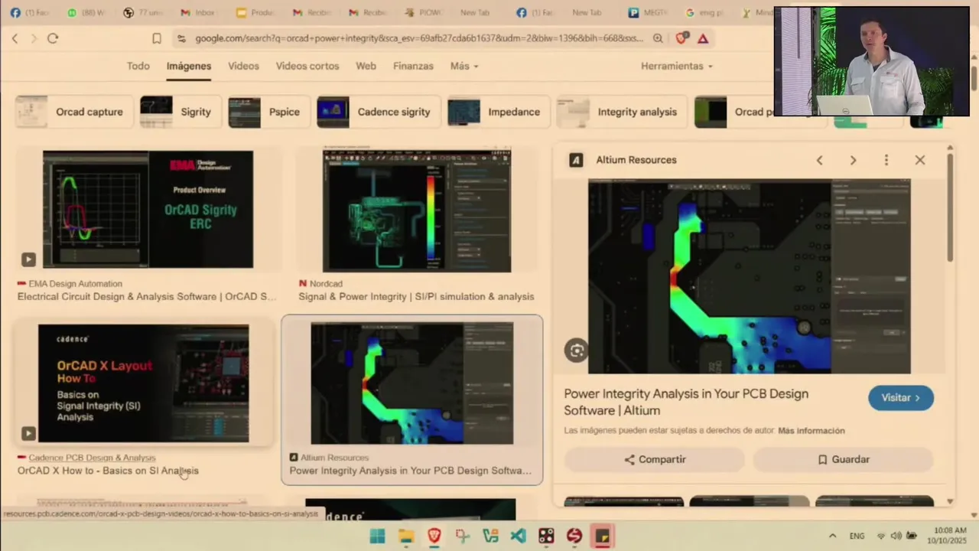Open Brave Rewards triangle icon

(x=703, y=38)
